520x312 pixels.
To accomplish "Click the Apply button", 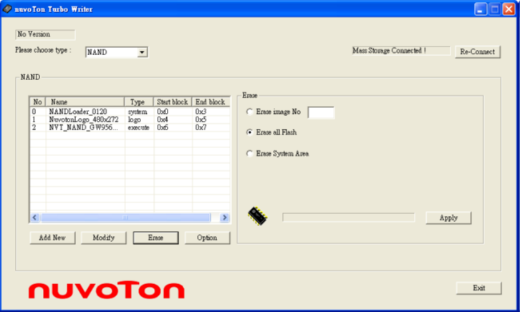I will click(448, 218).
